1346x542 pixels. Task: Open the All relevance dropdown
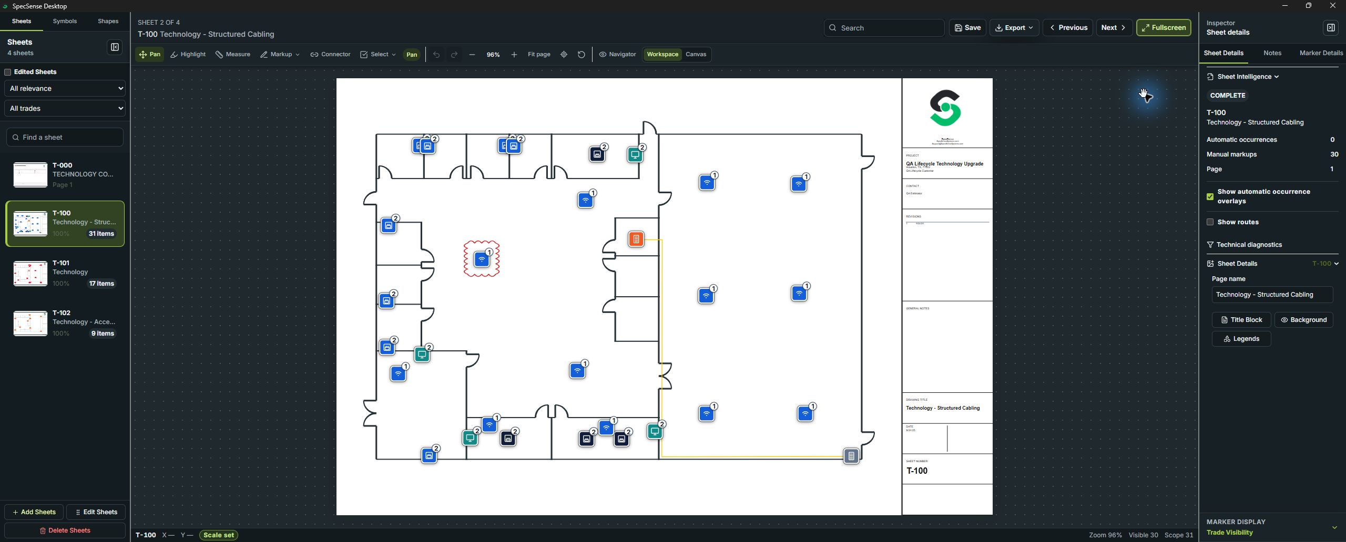[65, 88]
